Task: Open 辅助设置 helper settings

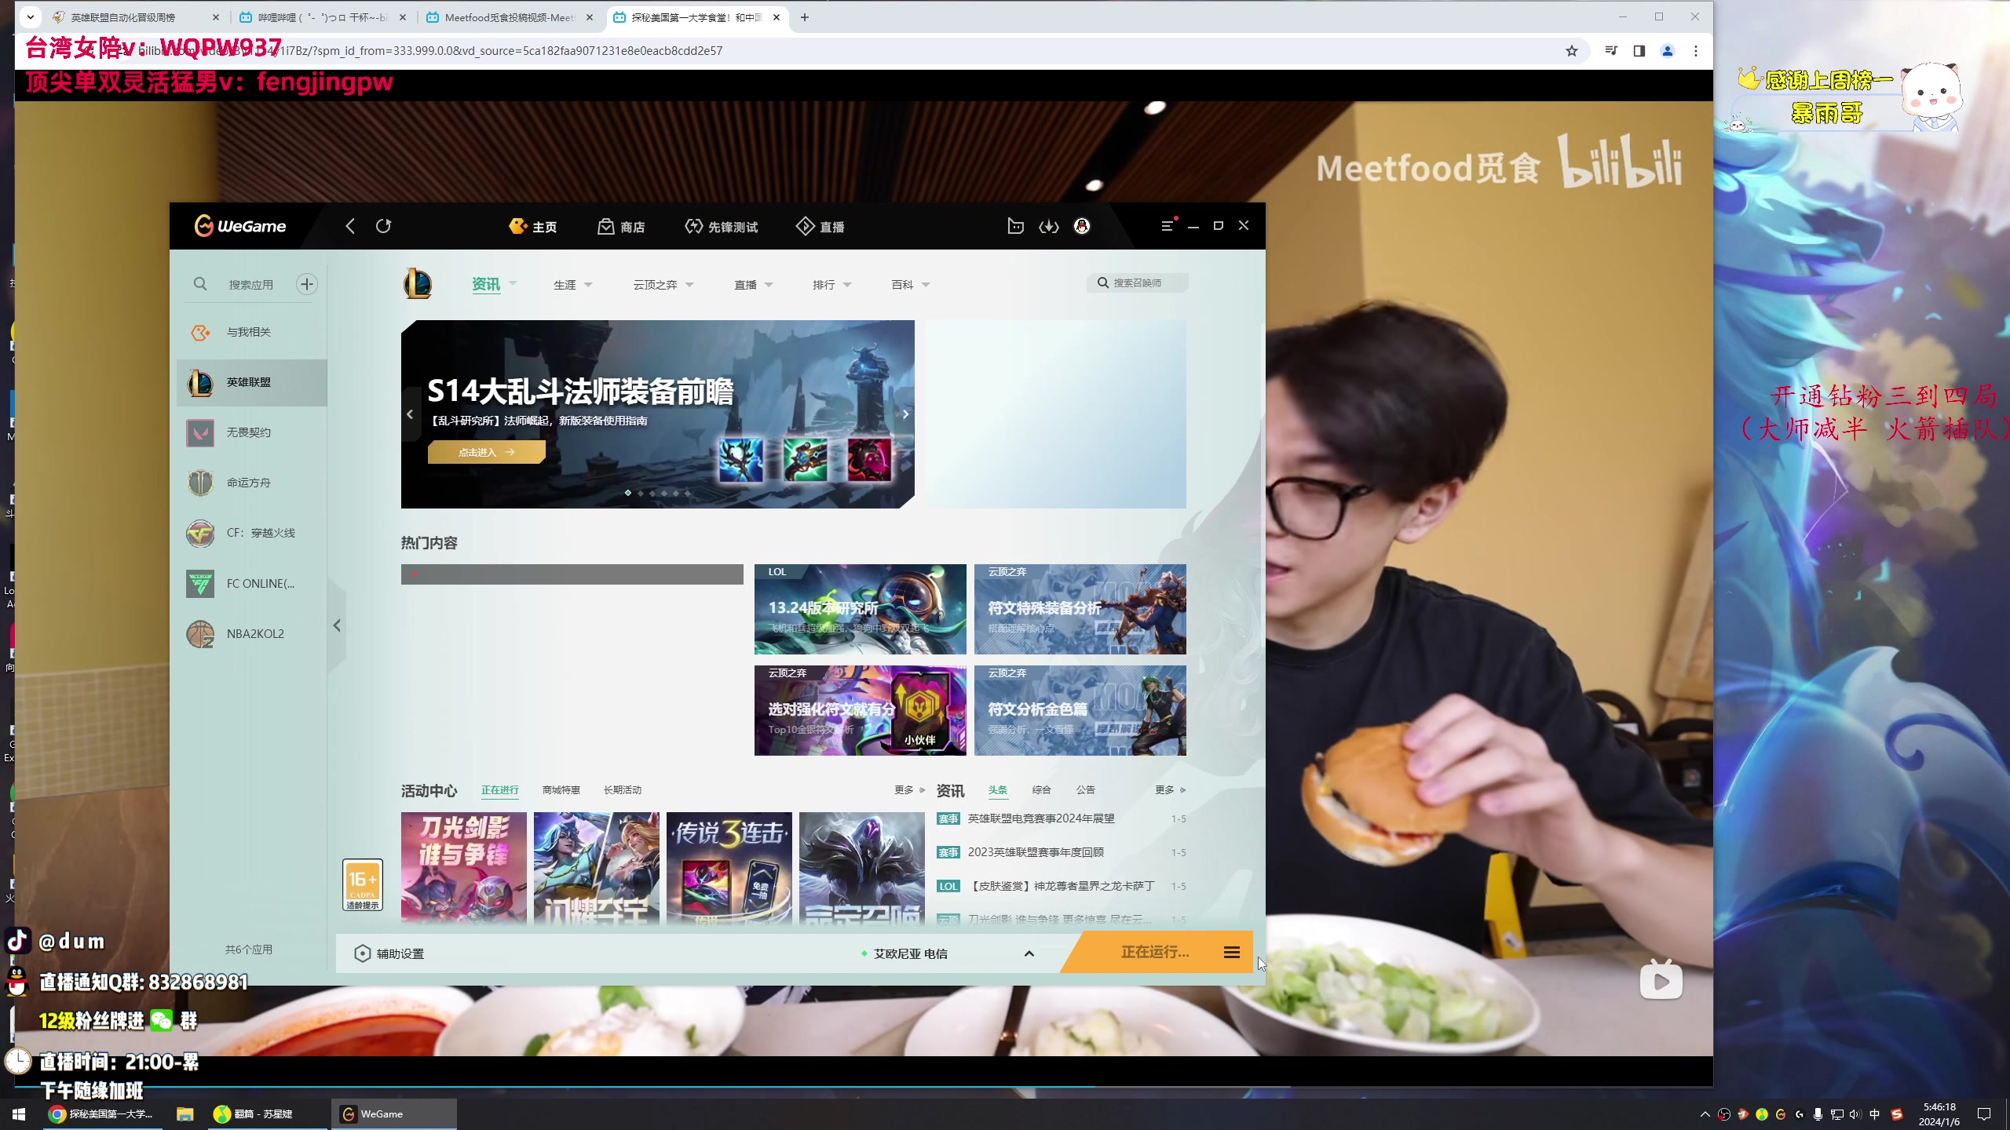Action: (389, 953)
